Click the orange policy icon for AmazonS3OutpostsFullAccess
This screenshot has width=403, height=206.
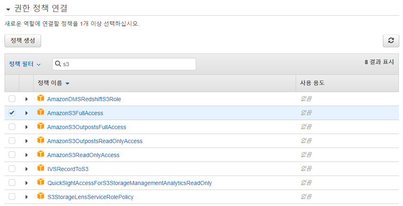pyautogui.click(x=41, y=126)
